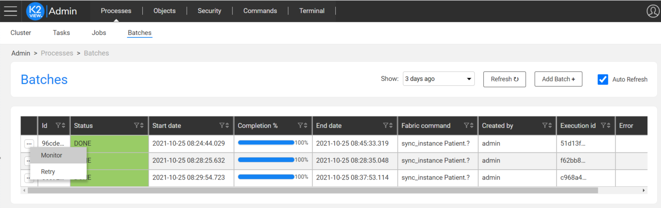Open first row's ellipsis actions menu

29,144
